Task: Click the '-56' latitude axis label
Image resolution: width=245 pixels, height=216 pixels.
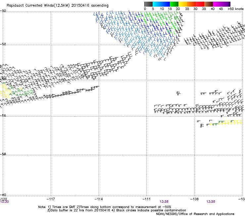Action: (3, 115)
